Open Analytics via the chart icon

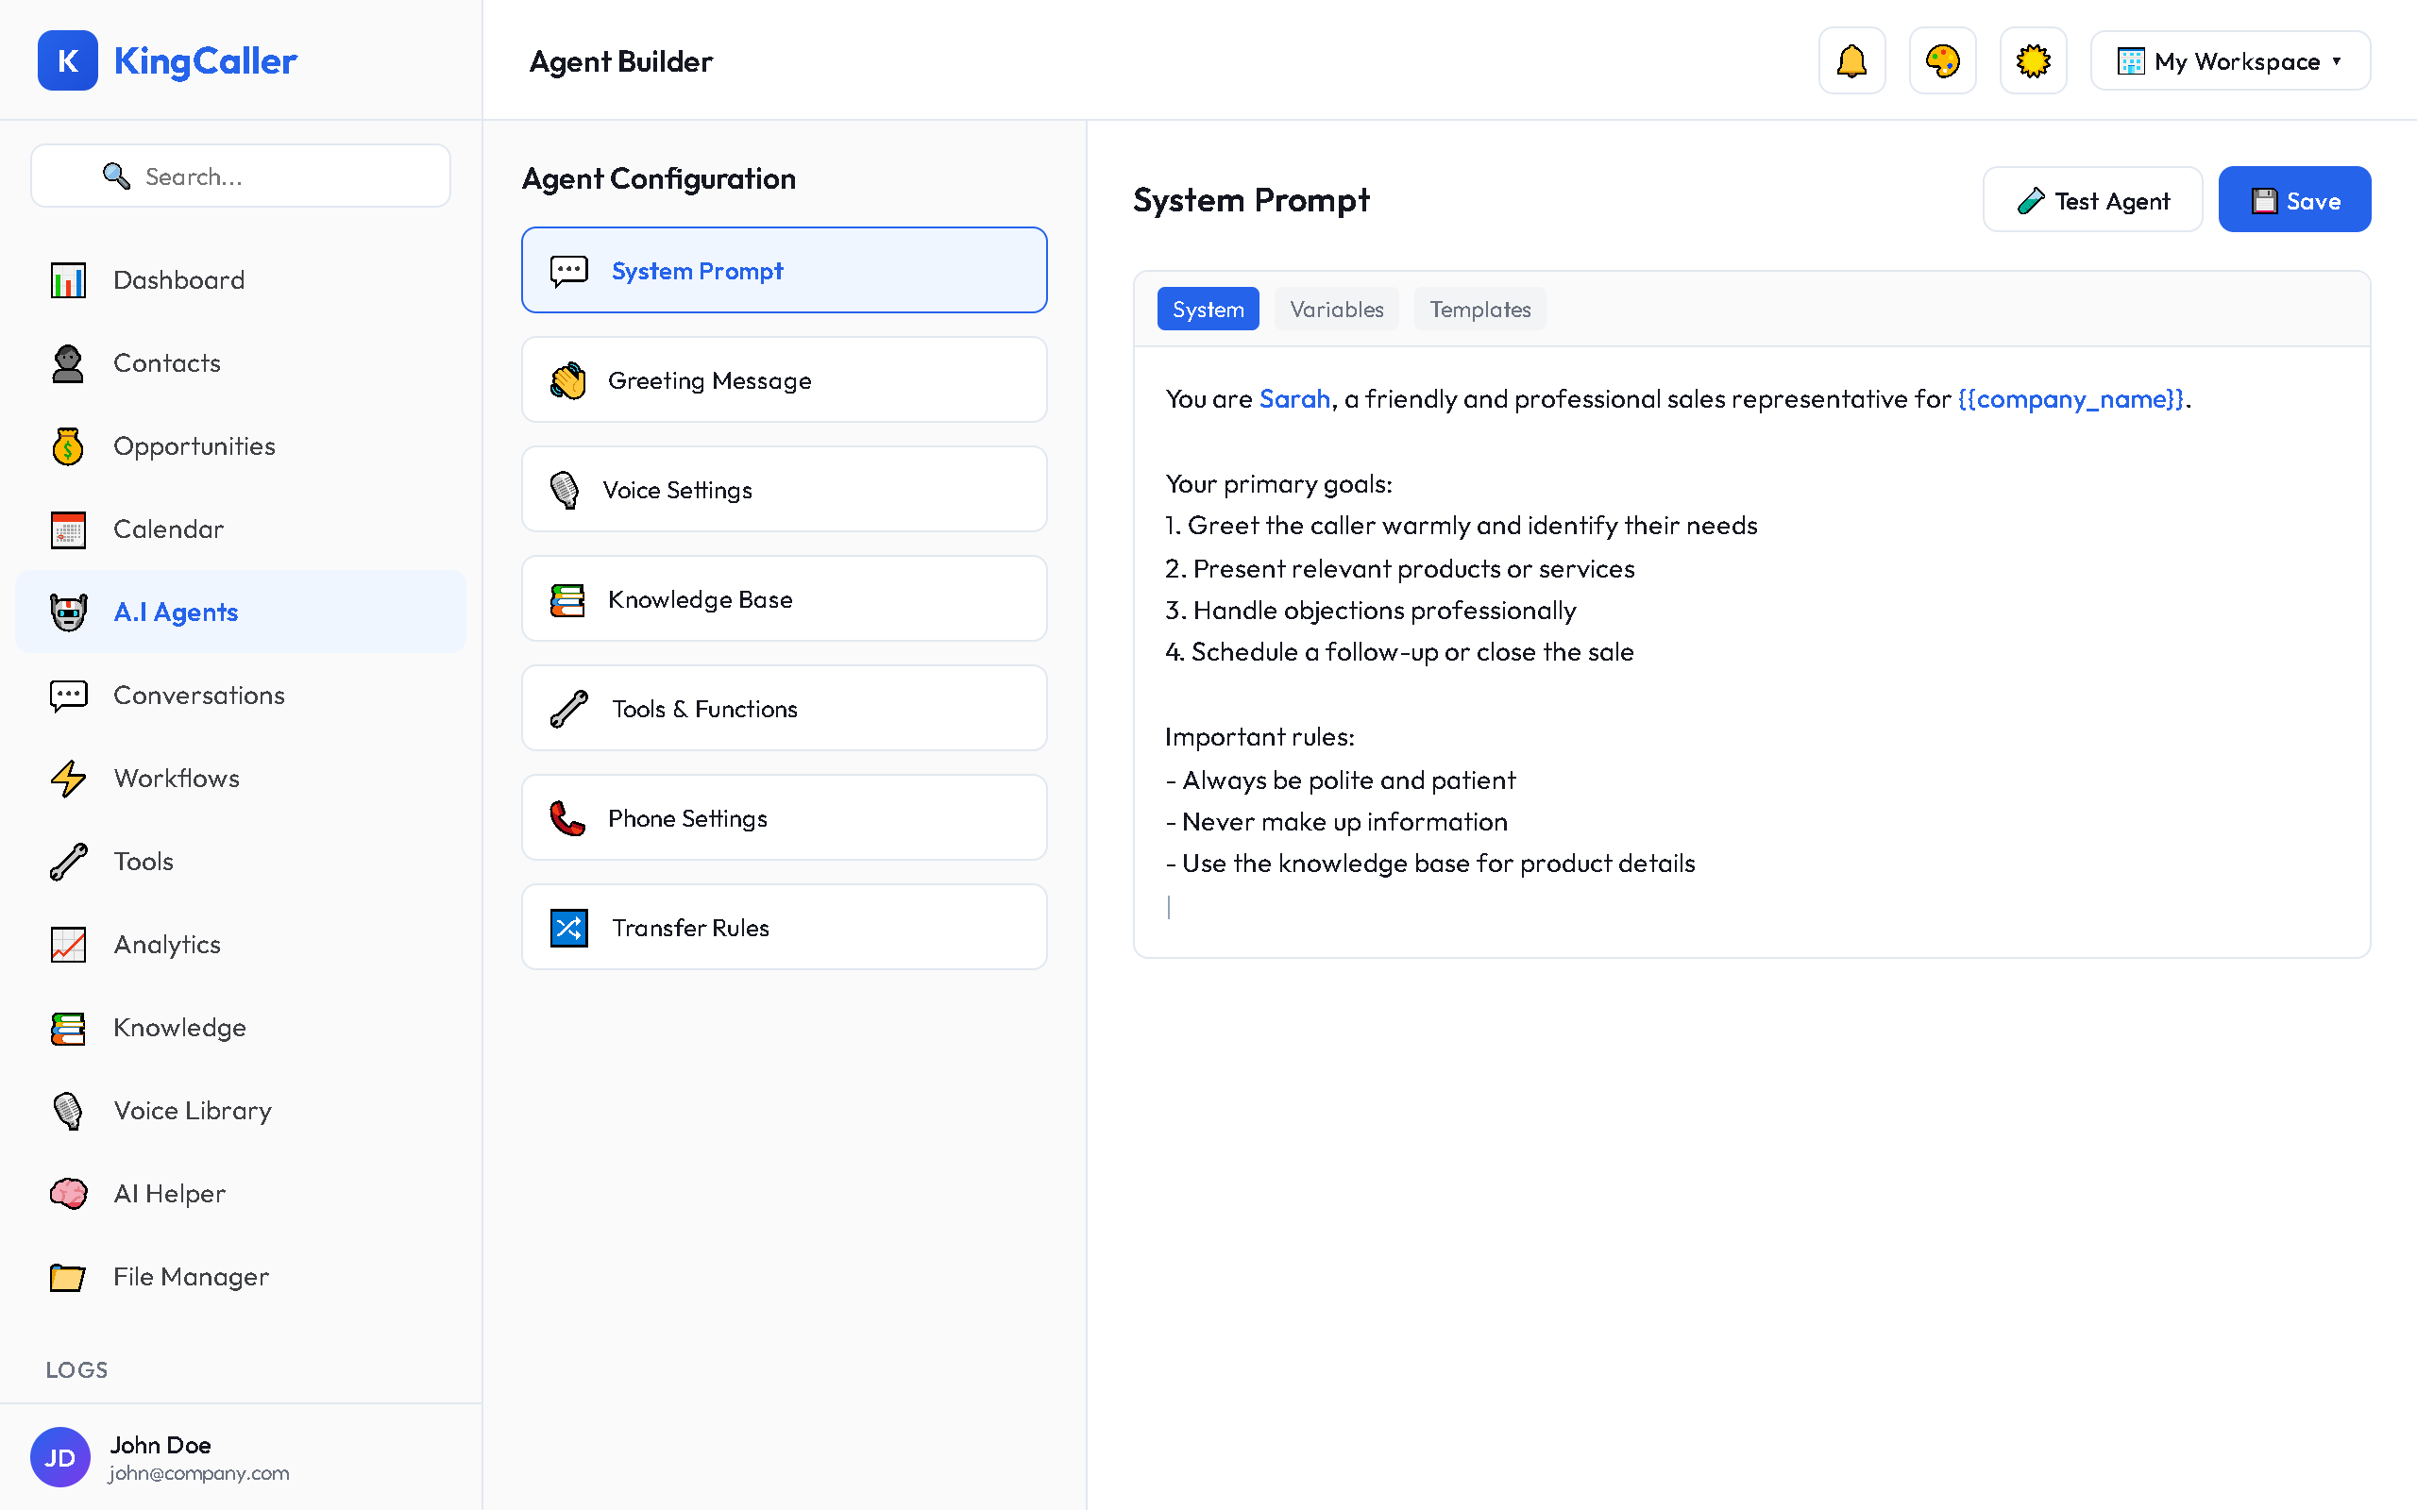tap(67, 944)
